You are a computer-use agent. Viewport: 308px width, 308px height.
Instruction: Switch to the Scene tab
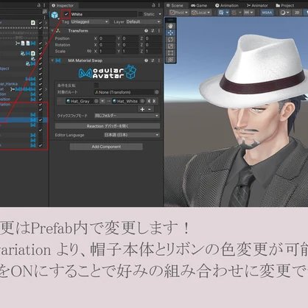175,5
